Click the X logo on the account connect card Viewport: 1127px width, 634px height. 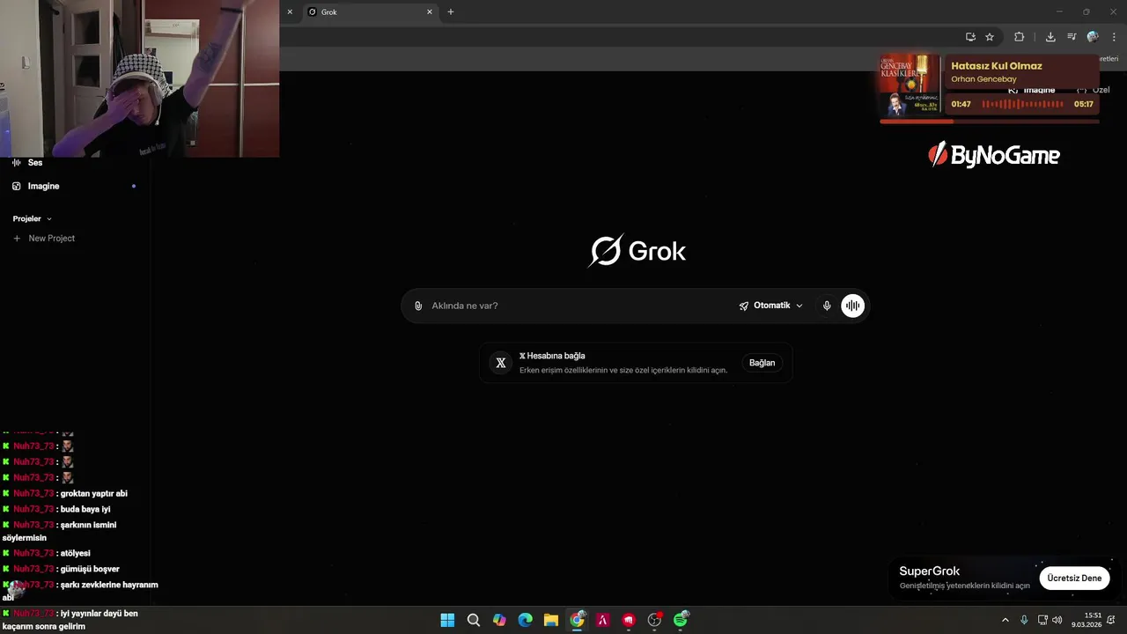tap(501, 363)
